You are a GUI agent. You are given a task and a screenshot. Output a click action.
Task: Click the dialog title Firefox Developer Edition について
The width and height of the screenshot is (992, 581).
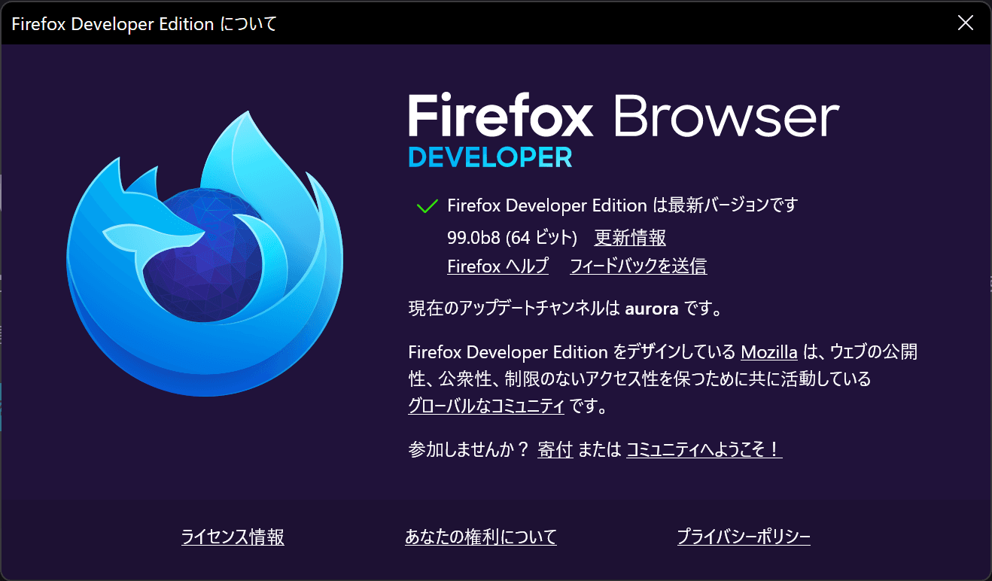tap(144, 24)
